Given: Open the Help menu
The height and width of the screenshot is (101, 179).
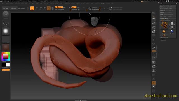Looking at the screenshot, I should [x=112, y=3].
